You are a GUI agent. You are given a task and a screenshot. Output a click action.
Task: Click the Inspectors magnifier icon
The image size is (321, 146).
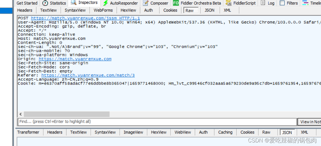[74, 2]
